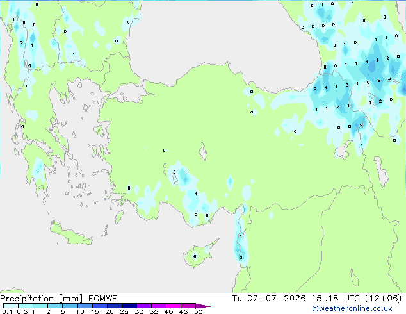
Task: Click the 0.5–1 mm legend color swatch
Action: click(26, 306)
